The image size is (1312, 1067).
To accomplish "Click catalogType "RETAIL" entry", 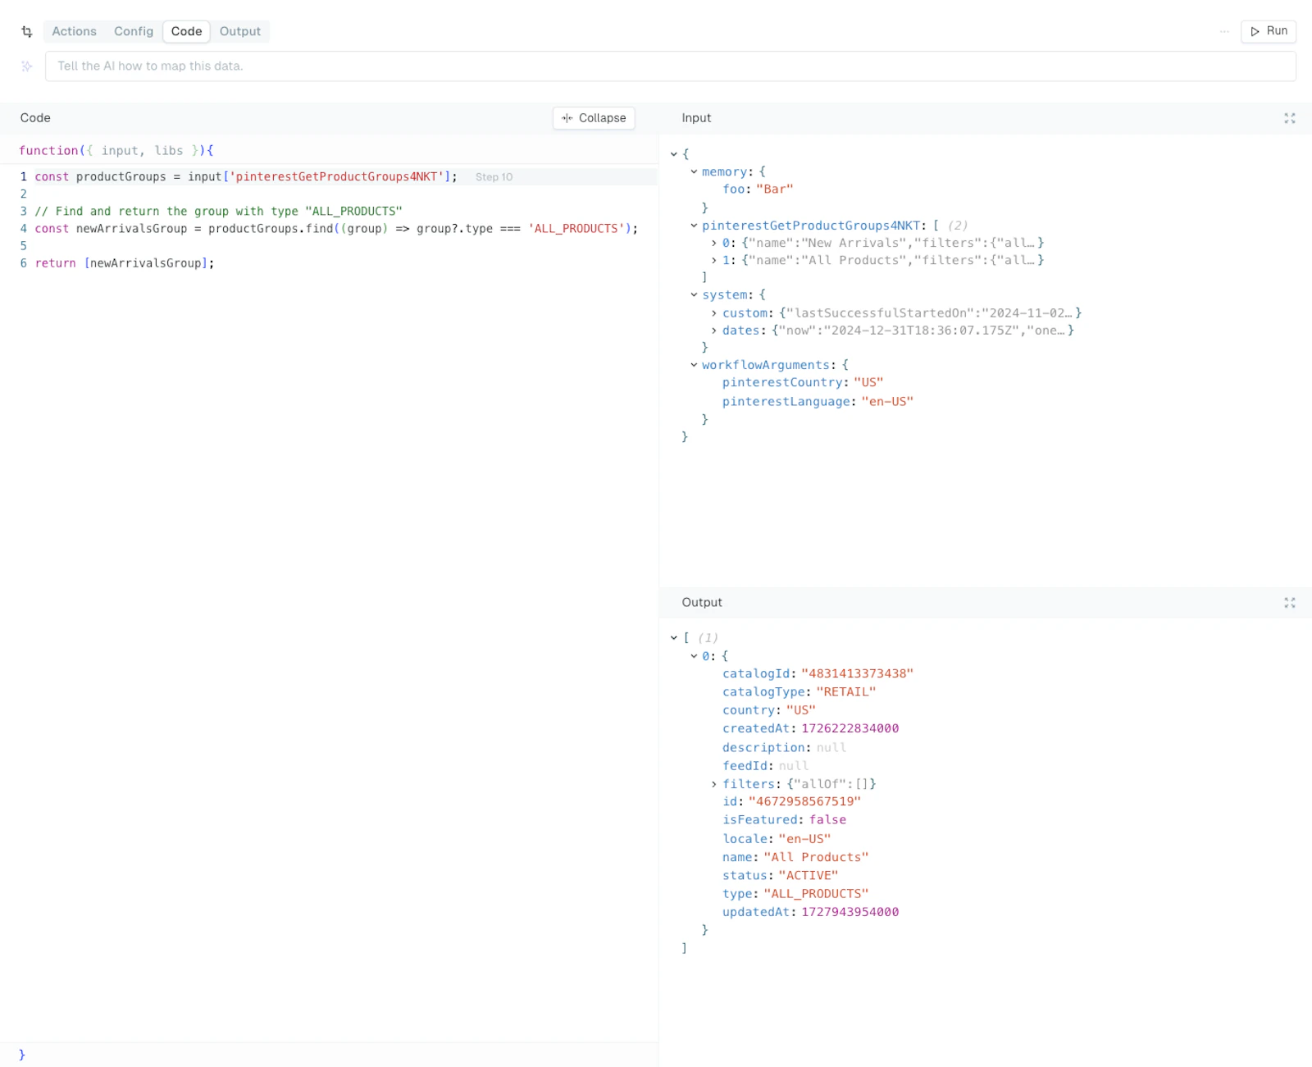I will click(799, 692).
